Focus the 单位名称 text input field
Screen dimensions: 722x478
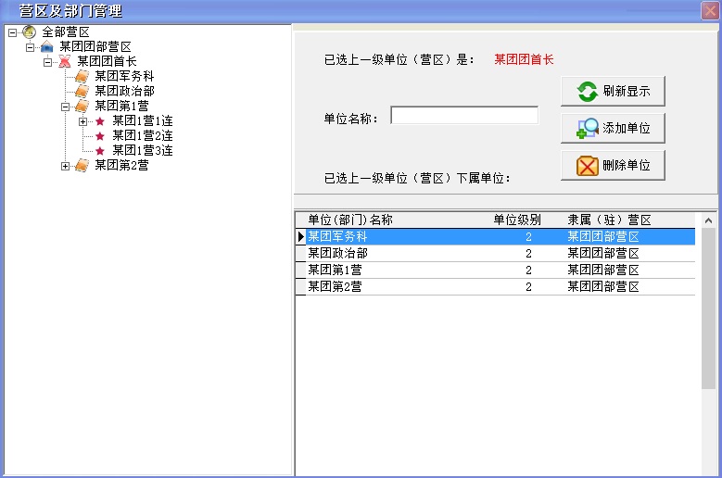click(x=463, y=116)
